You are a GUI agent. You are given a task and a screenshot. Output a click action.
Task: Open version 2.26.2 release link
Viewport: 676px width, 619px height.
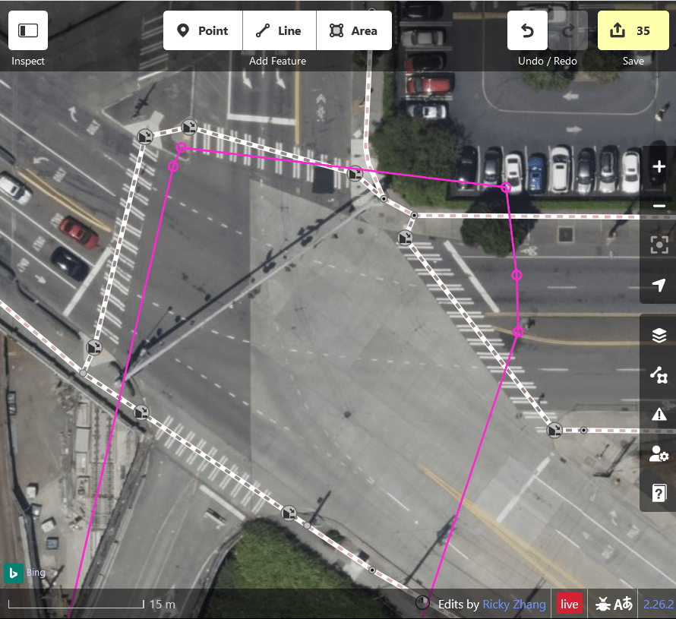tap(659, 605)
